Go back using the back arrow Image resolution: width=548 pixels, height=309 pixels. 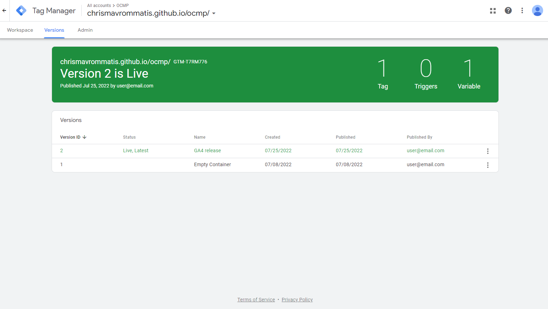tap(4, 10)
